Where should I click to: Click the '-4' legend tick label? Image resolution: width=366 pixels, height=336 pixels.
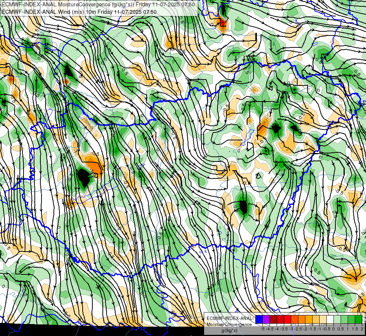coord(277,329)
